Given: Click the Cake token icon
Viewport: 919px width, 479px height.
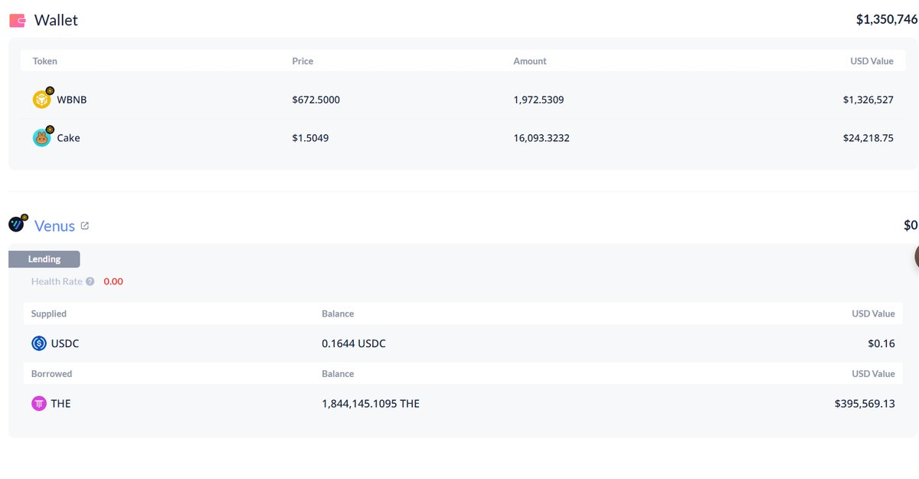Looking at the screenshot, I should pos(41,138).
